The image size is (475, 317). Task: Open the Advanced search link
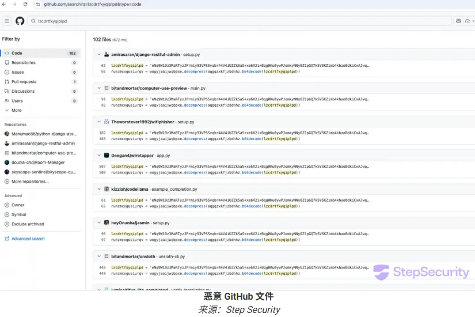(25, 239)
